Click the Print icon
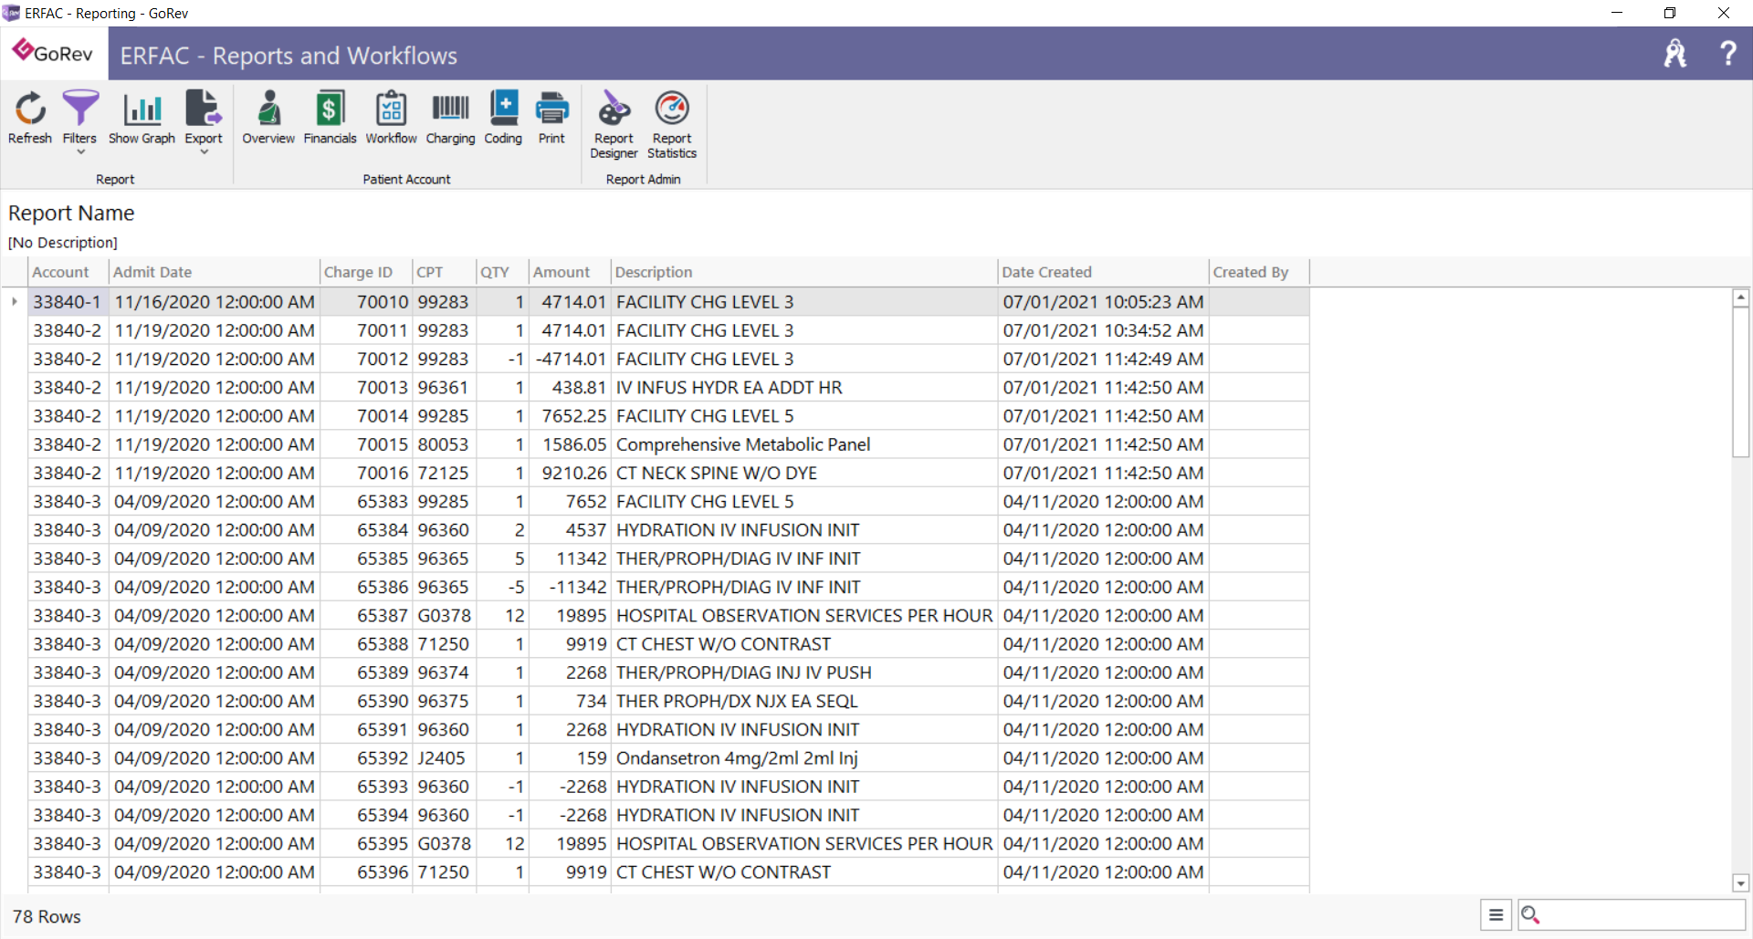The image size is (1753, 939). (551, 109)
